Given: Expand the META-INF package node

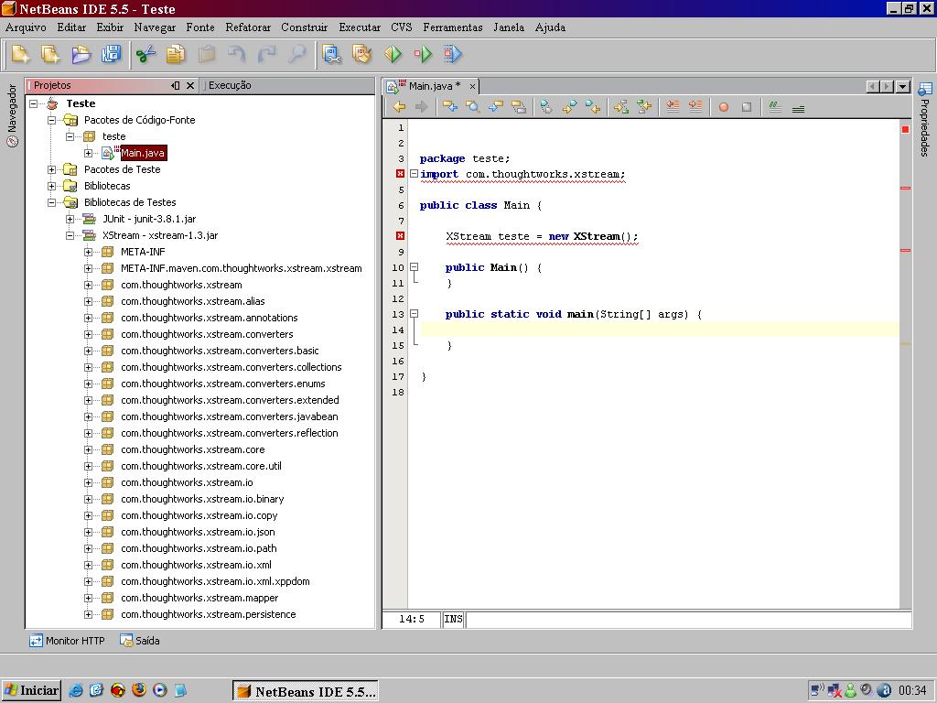Looking at the screenshot, I should pyautogui.click(x=89, y=253).
